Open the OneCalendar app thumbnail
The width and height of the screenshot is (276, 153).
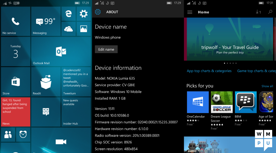click(x=198, y=102)
